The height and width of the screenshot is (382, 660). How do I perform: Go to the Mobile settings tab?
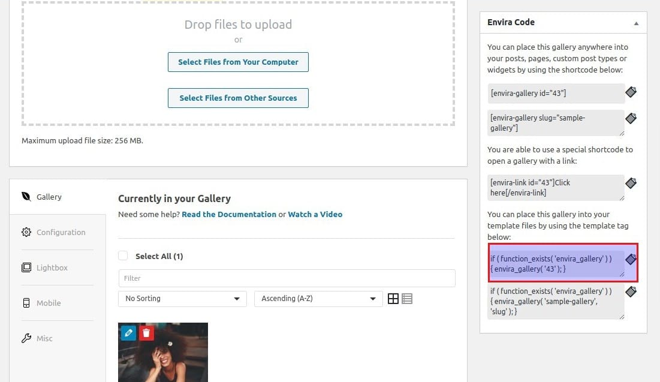coord(49,303)
